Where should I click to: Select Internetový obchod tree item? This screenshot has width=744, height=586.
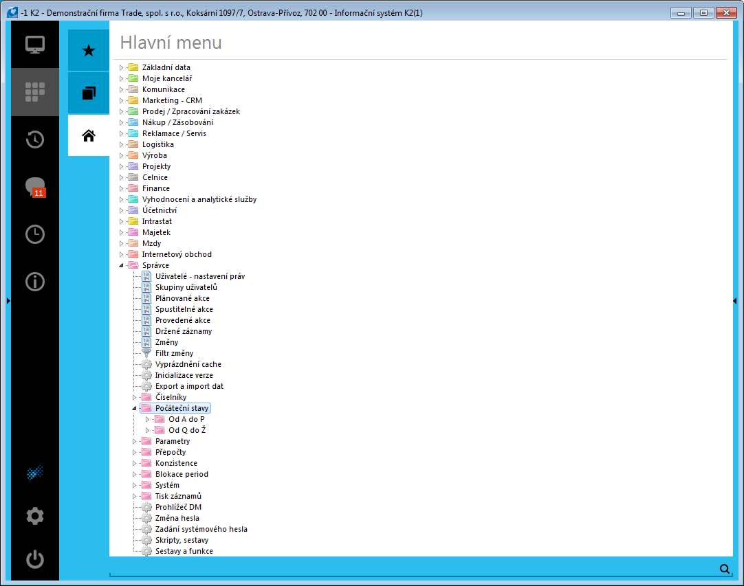pyautogui.click(x=177, y=255)
